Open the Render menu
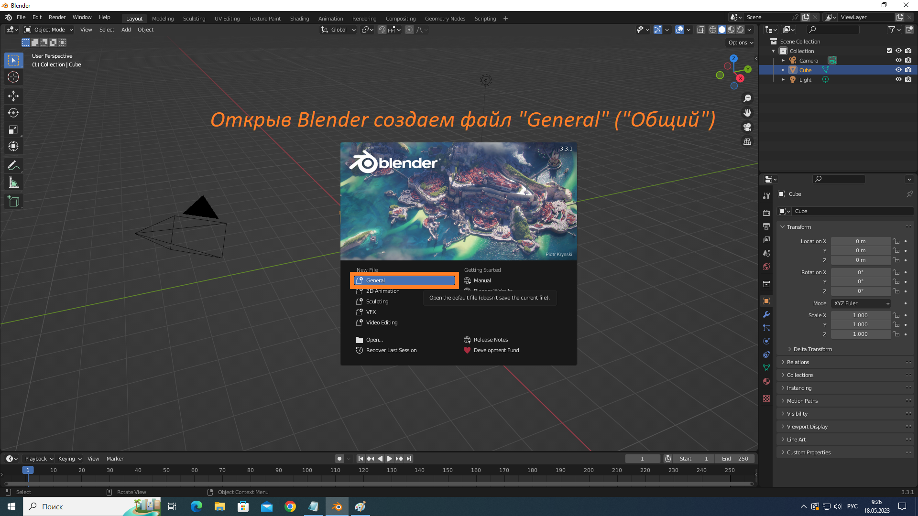The height and width of the screenshot is (516, 918). (x=57, y=17)
